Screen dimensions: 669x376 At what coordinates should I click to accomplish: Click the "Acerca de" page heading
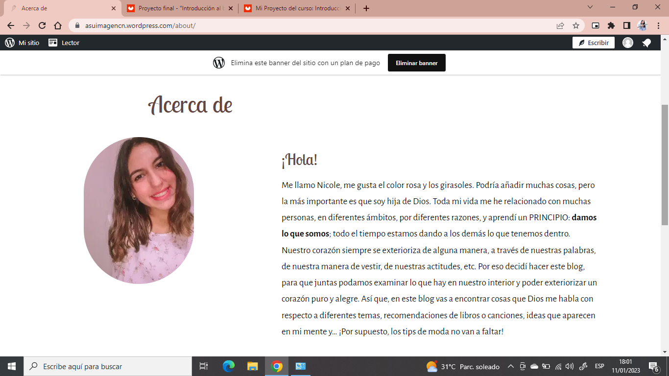(x=190, y=104)
